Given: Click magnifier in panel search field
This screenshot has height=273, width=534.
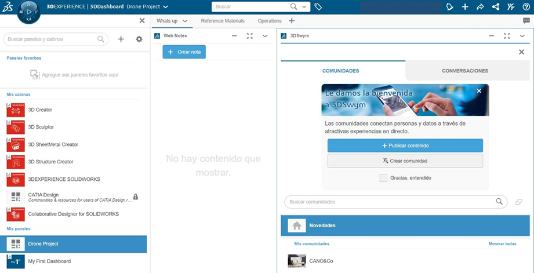Looking at the screenshot, I should pyautogui.click(x=100, y=39).
